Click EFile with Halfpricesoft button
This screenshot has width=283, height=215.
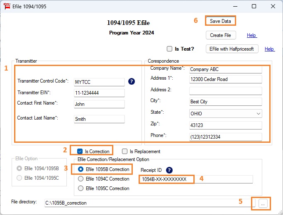[x=232, y=49]
